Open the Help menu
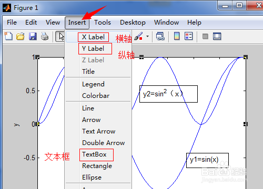The width and height of the screenshot is (263, 189). click(194, 23)
